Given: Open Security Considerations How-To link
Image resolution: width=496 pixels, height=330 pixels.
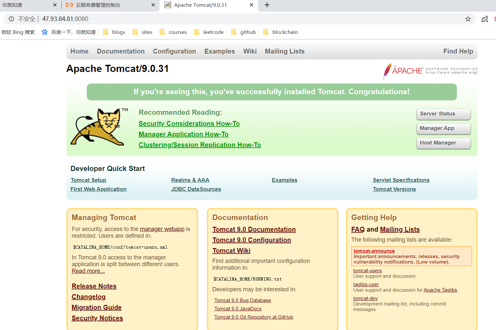Looking at the screenshot, I should tap(189, 124).
